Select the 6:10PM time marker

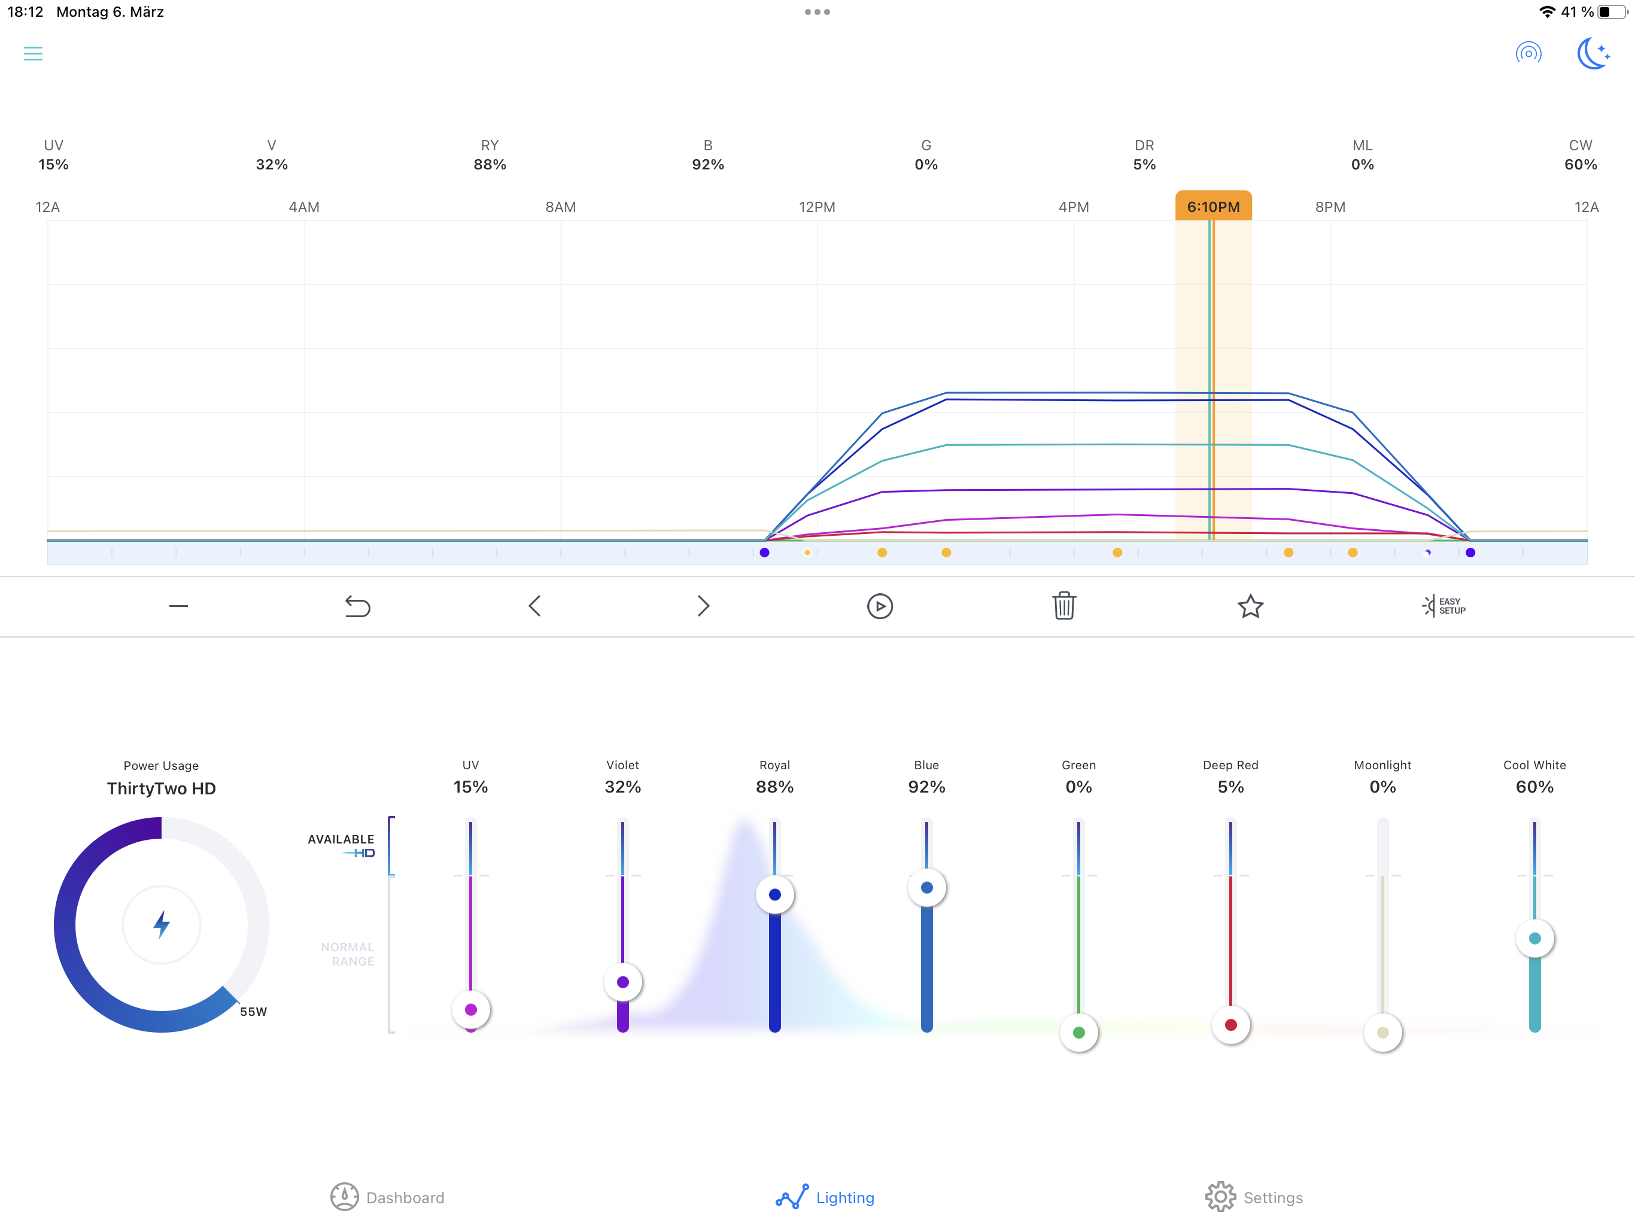[x=1213, y=207]
